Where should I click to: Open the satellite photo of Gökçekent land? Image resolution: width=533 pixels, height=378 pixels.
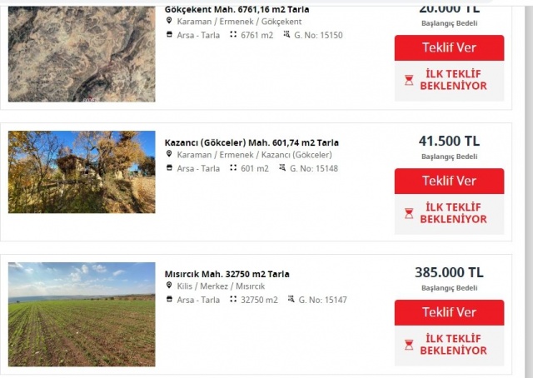82,54
